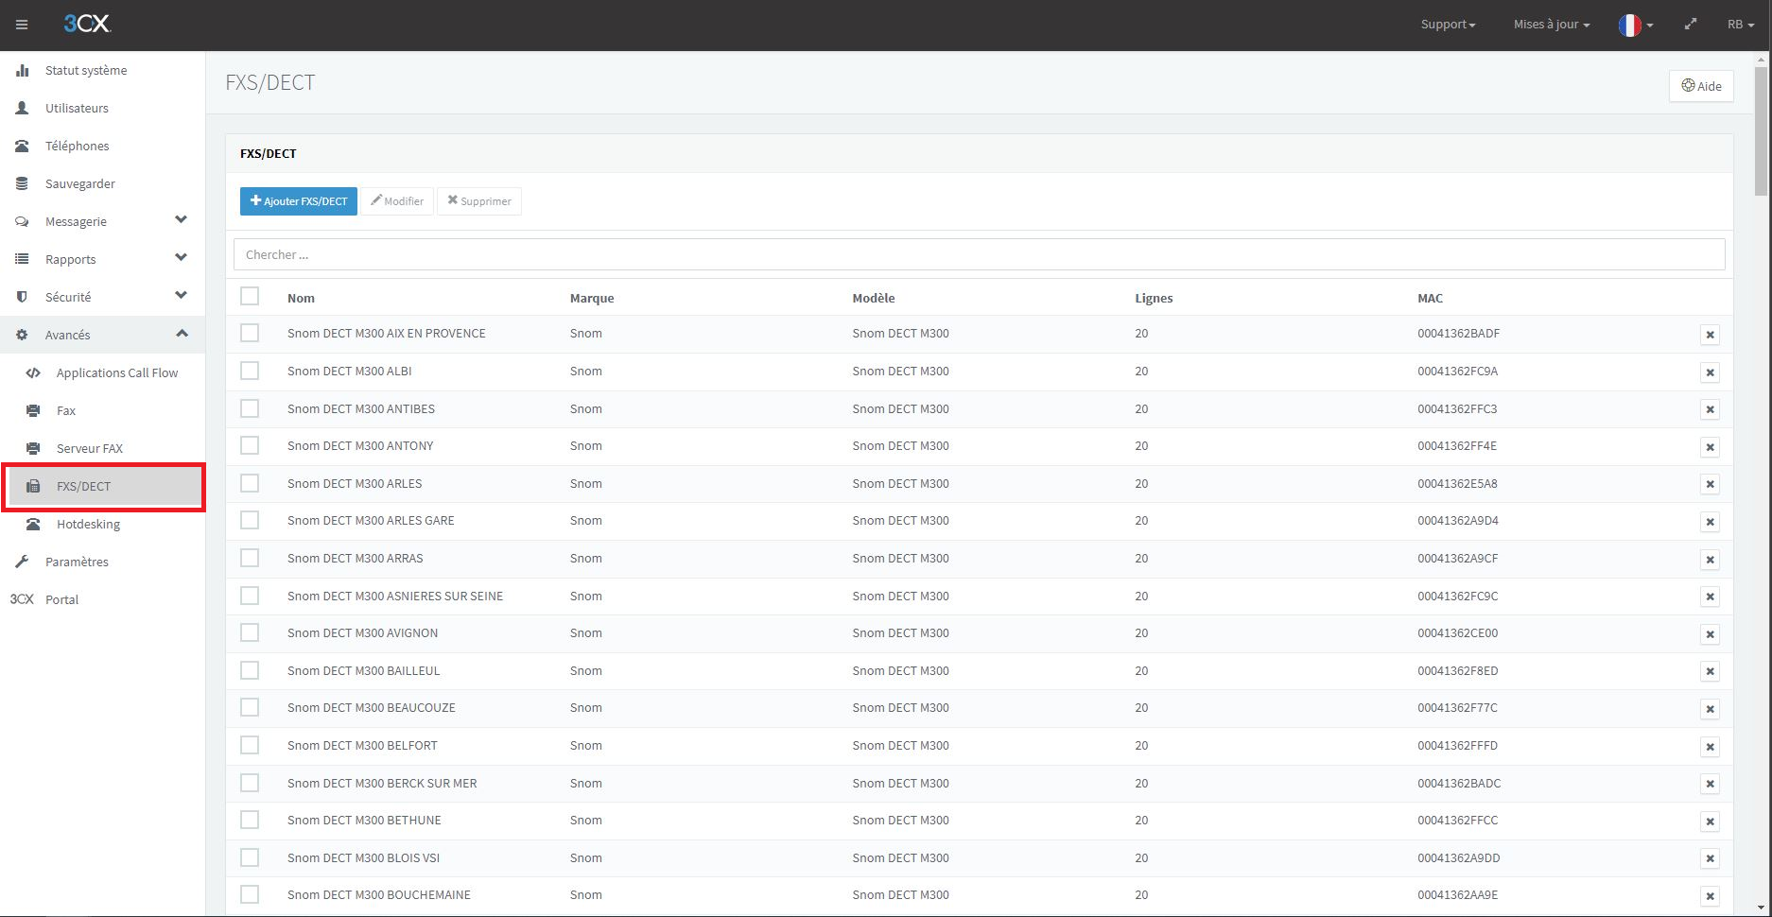
Task: Check the ARRAS row checkbox
Action: (250, 558)
